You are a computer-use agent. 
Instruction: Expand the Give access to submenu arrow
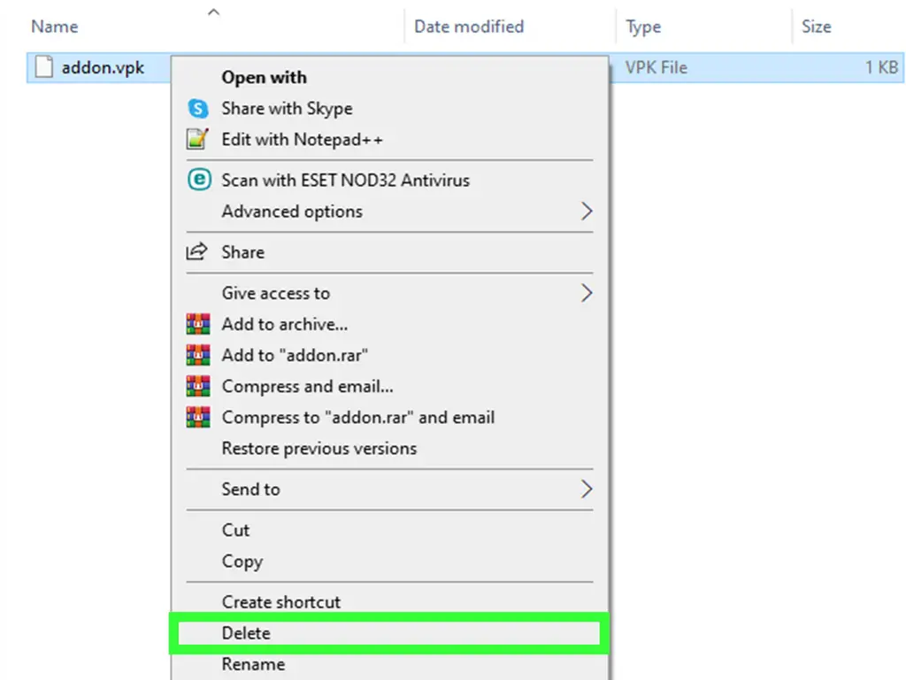click(587, 293)
